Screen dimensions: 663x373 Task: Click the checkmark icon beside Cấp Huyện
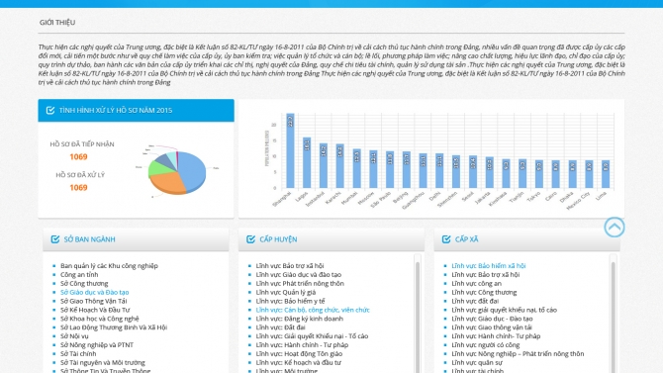click(x=250, y=239)
